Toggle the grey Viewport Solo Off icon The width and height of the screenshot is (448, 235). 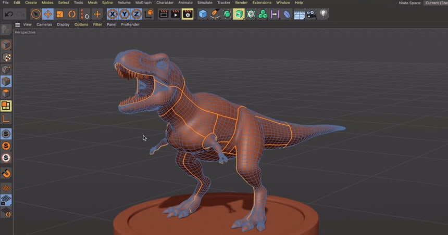(x=6, y=134)
